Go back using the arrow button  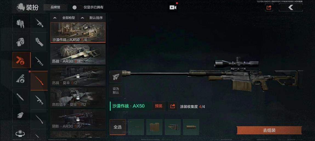291,7
